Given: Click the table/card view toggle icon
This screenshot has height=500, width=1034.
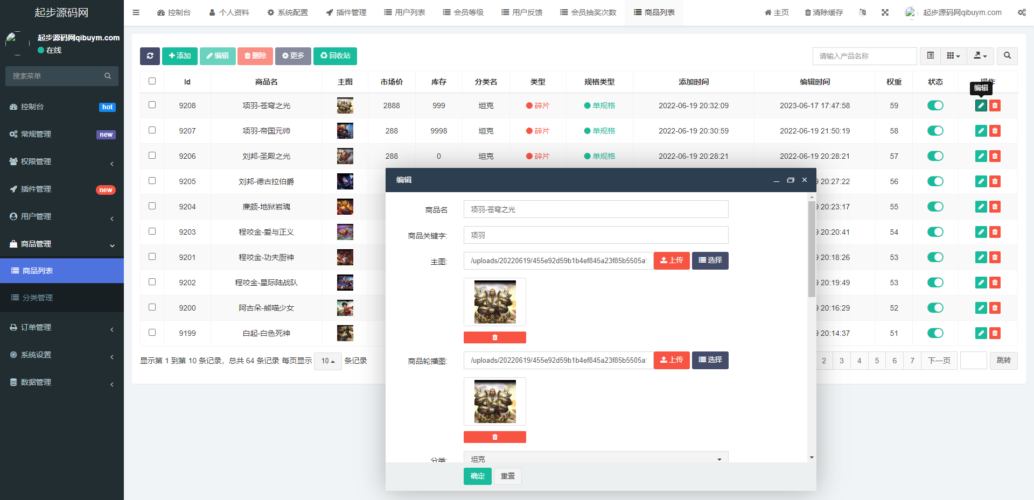Looking at the screenshot, I should pyautogui.click(x=930, y=56).
